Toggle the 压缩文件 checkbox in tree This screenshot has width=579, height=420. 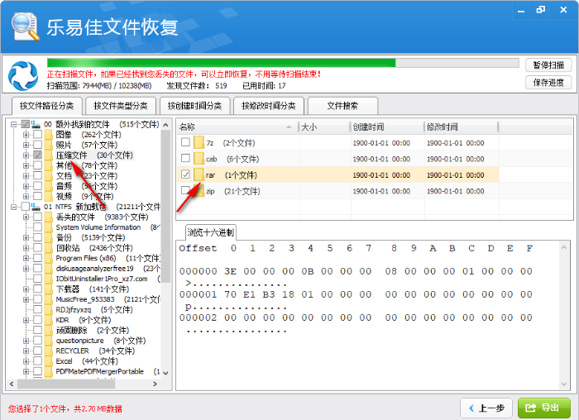click(x=37, y=155)
